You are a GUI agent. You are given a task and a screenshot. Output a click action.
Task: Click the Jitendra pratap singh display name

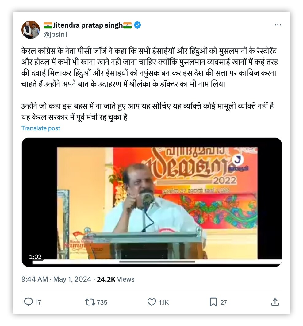pos(87,25)
